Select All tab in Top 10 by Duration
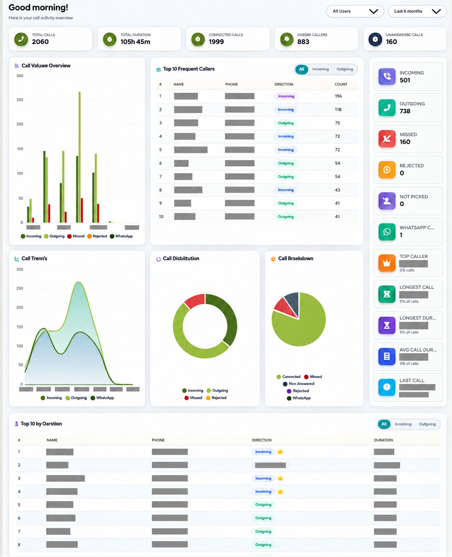452x557 pixels. coord(384,424)
